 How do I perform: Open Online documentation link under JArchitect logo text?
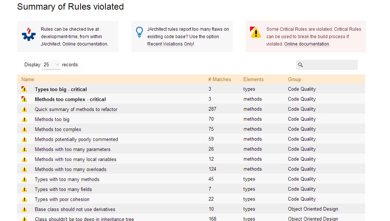tap(85, 44)
